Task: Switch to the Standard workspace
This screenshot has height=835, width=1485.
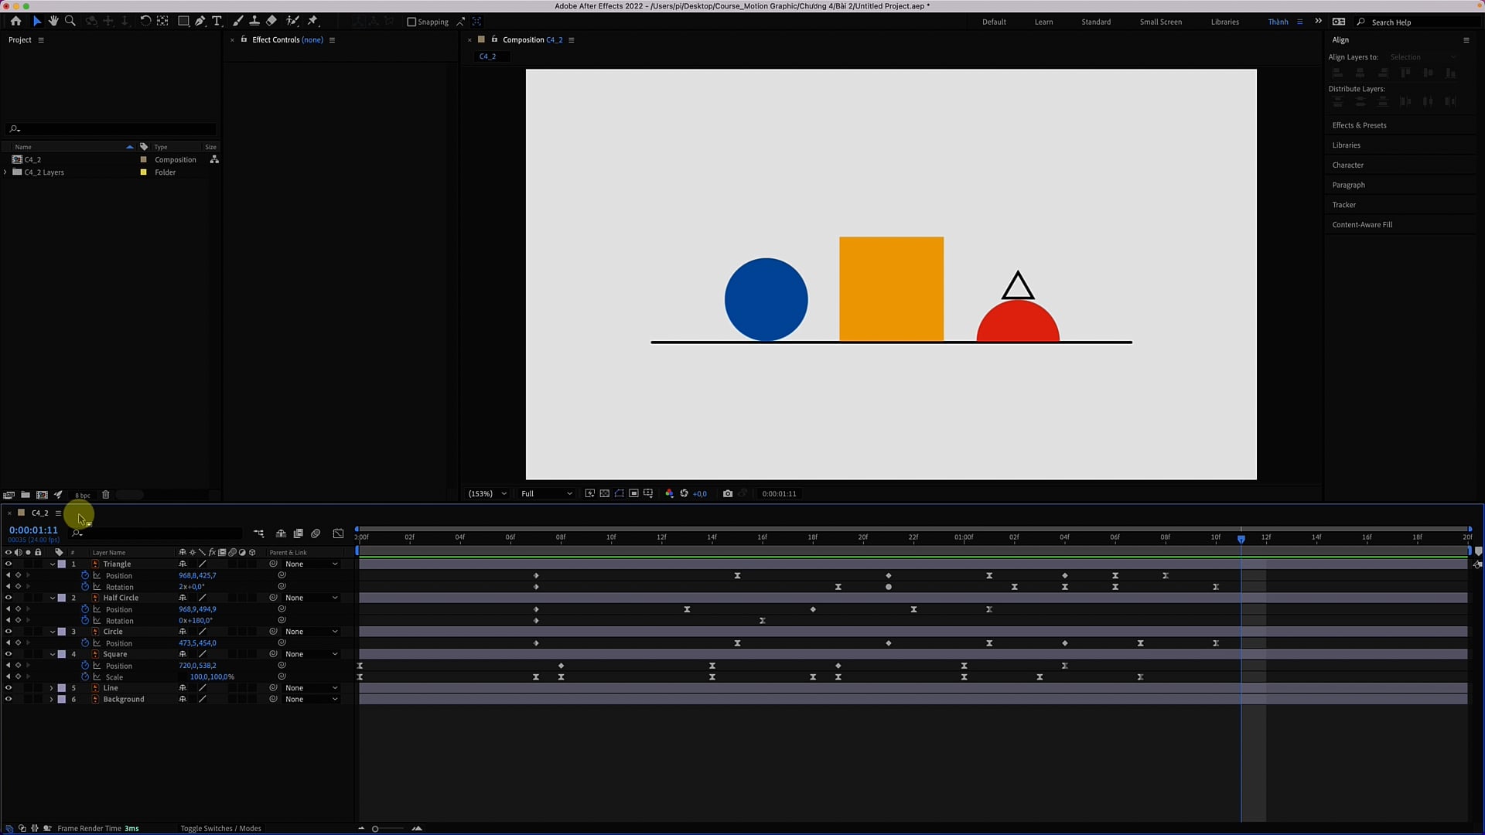Action: pyautogui.click(x=1096, y=22)
